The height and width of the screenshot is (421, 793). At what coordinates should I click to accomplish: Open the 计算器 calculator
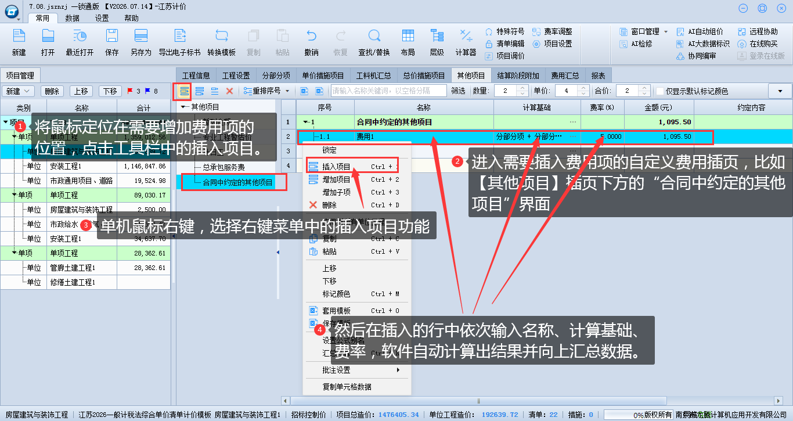[x=466, y=35]
